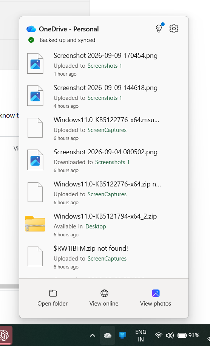210x346 pixels.
Task: Click the lightbulb tips icon
Action: coord(159,28)
